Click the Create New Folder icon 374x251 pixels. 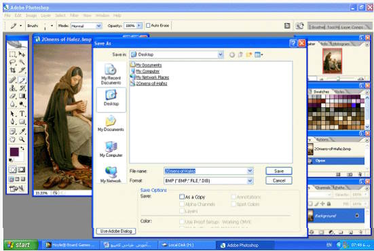point(249,54)
